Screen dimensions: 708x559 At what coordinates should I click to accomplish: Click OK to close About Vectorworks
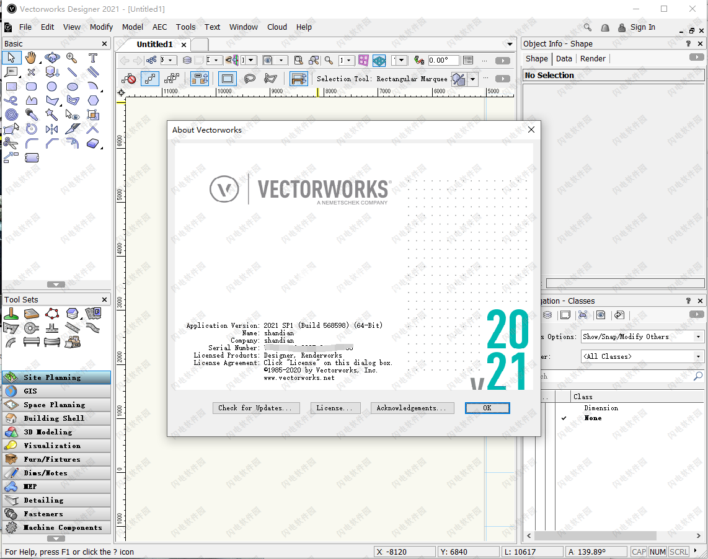tap(487, 408)
